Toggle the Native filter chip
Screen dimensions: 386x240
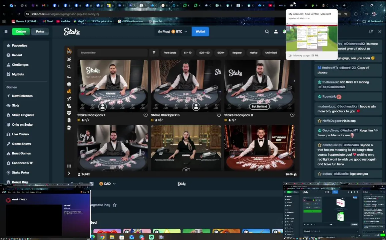click(x=253, y=53)
